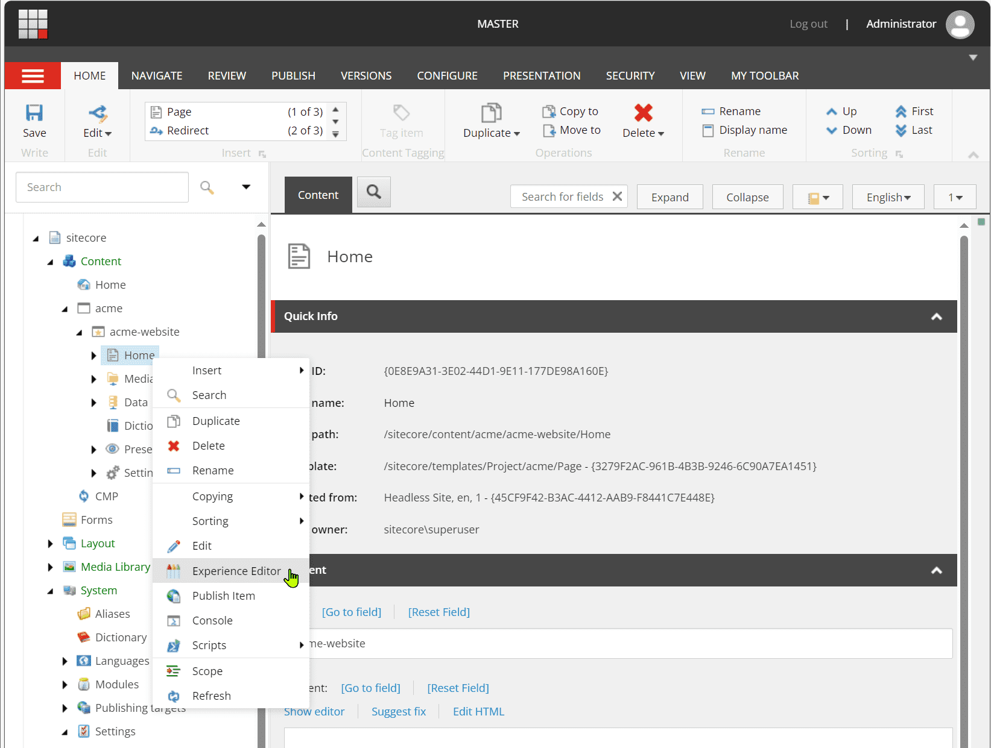Collapse the Quick Info section
This screenshot has height=748, width=991.
pos(936,316)
